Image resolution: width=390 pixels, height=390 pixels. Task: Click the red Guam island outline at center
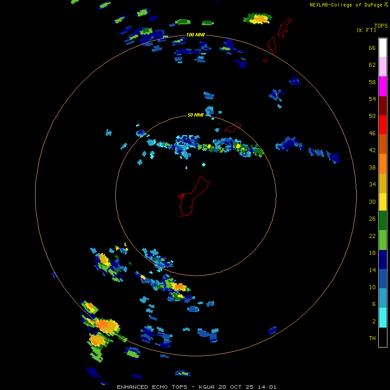click(193, 196)
